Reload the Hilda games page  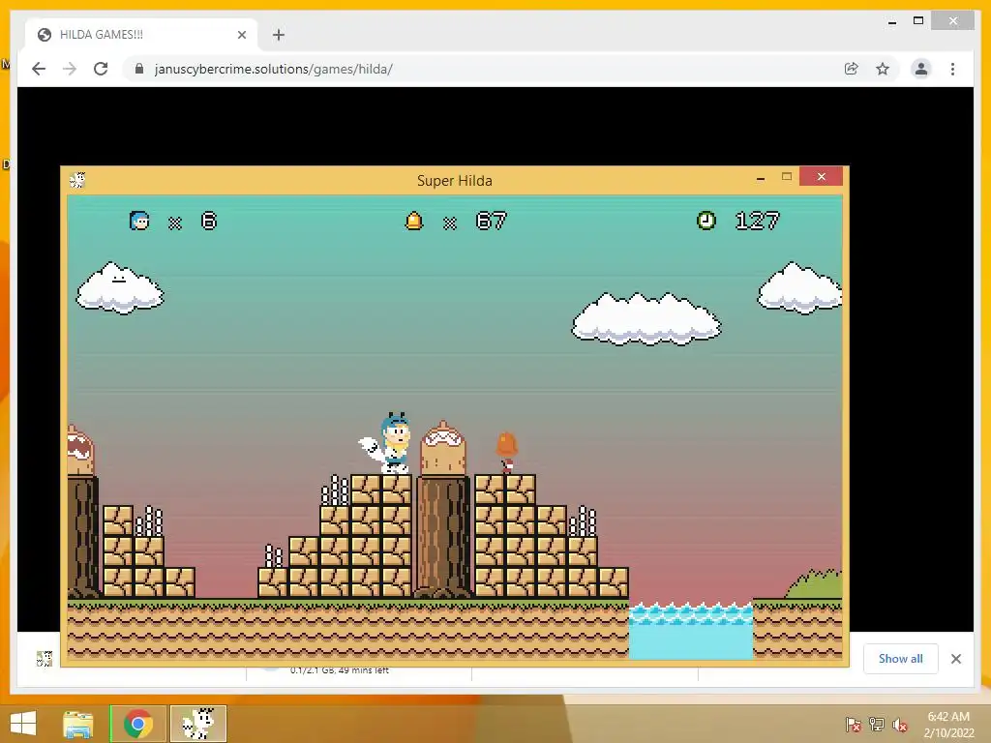(x=101, y=69)
